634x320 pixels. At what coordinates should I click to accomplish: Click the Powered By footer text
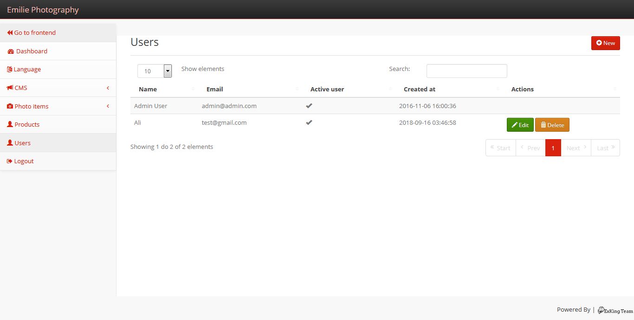(574, 309)
